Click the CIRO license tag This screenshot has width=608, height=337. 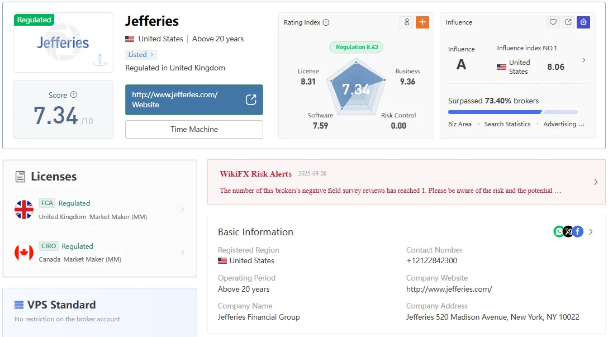tap(49, 246)
